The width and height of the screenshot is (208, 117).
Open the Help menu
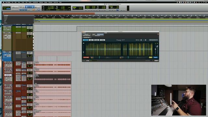(60, 2)
